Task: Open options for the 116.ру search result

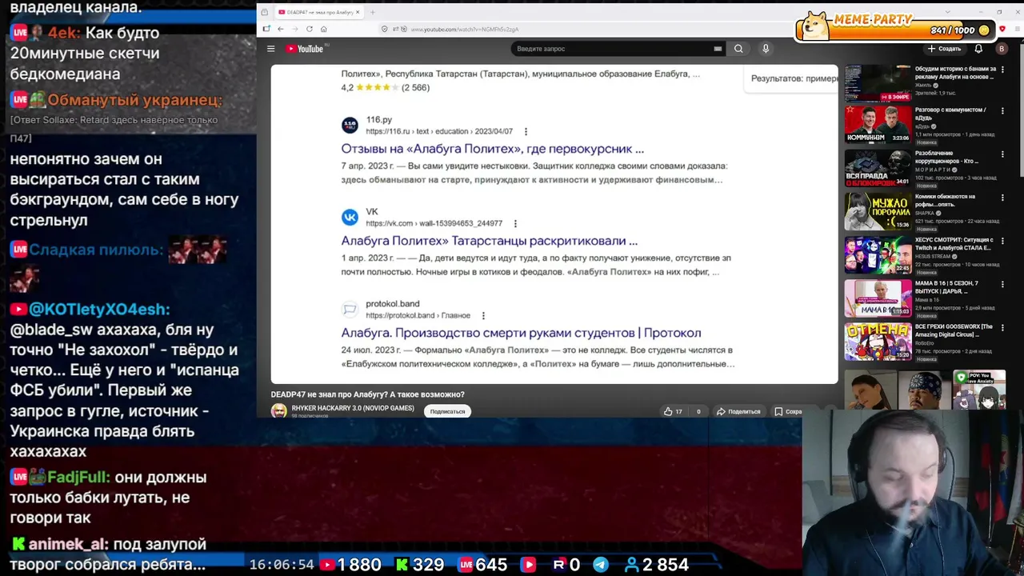Action: pyautogui.click(x=526, y=131)
